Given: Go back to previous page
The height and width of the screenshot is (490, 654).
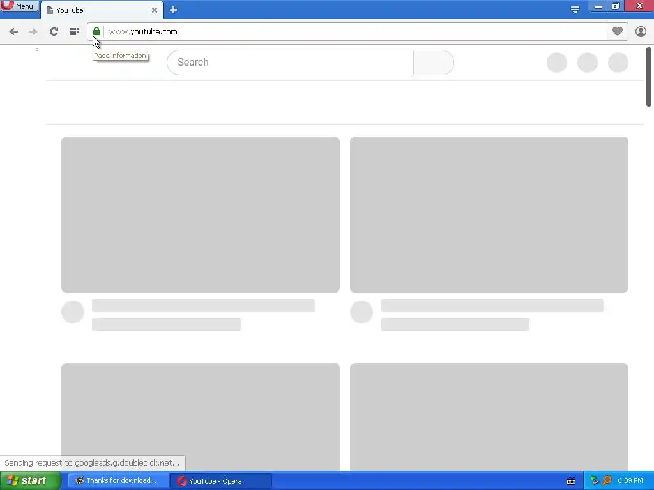Looking at the screenshot, I should coord(13,32).
